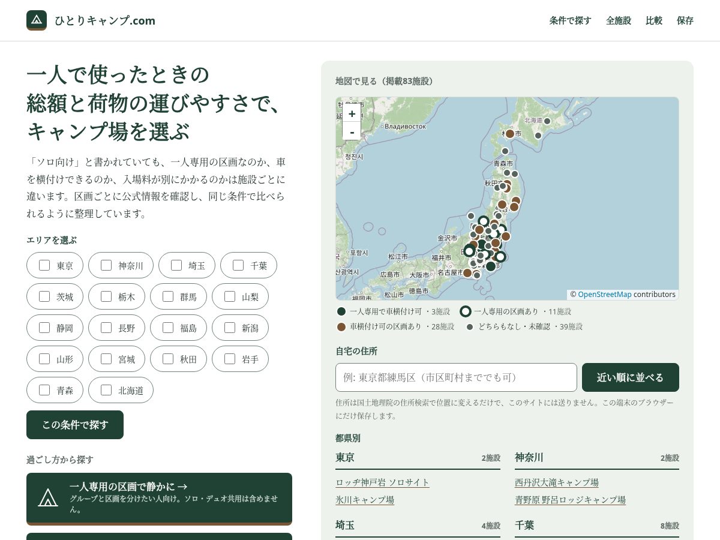Screen dimensions: 720x540
Task: Open the ロッヂ神戸岩 ソロサイト link
Action: point(382,482)
